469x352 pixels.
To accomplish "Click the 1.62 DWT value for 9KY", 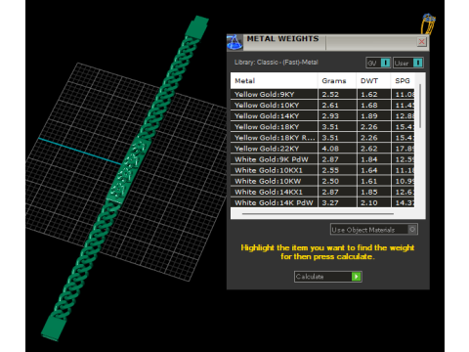I will coord(369,94).
